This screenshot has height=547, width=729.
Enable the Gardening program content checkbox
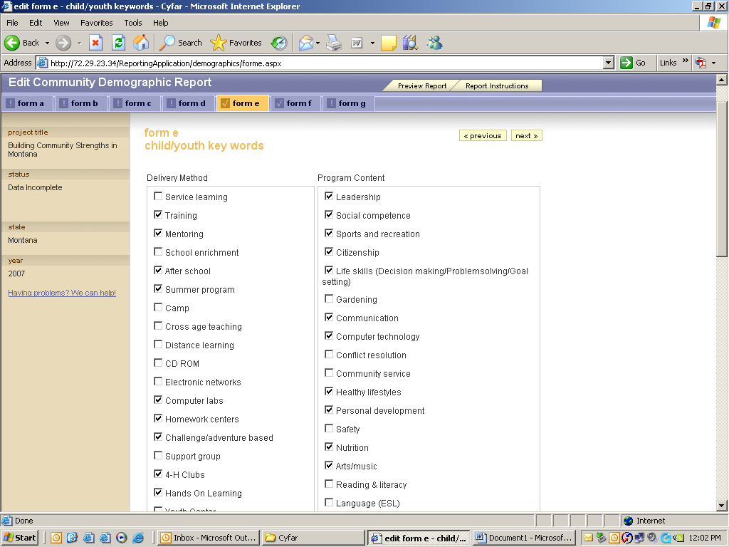tap(329, 299)
